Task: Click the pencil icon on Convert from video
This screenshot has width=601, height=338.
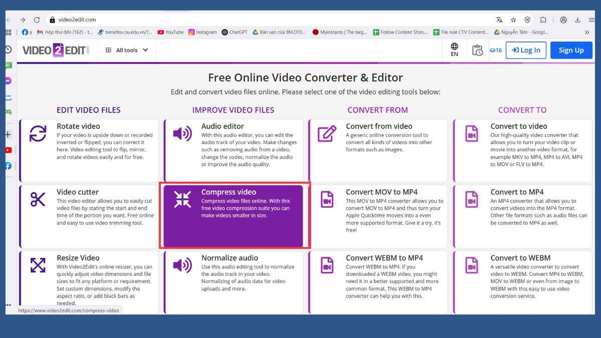Action: [x=327, y=131]
